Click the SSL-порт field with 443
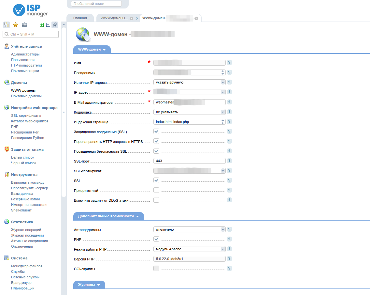The height and width of the screenshot is (295, 370). [x=190, y=161]
